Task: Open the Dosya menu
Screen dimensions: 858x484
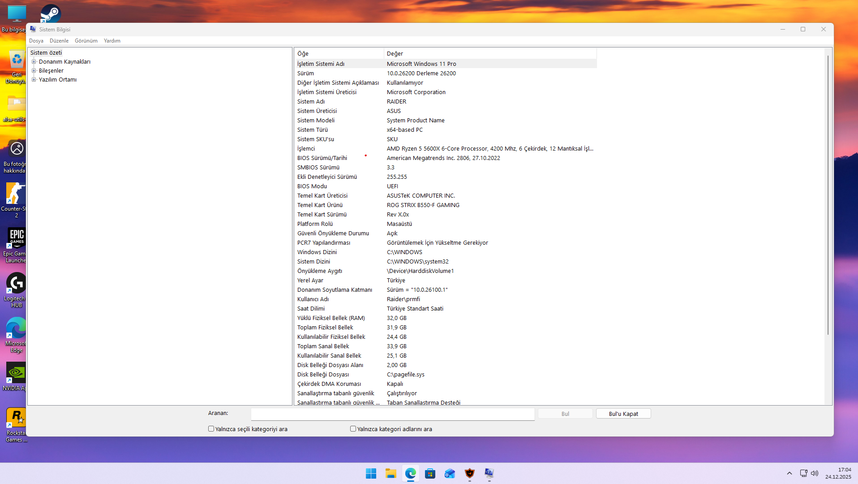Action: tap(36, 40)
